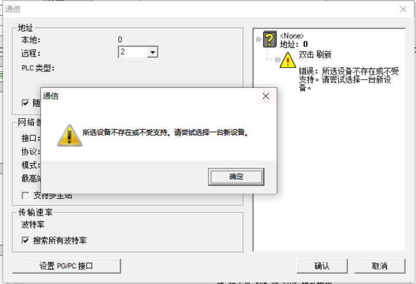Select the 双击 刷新 entry
This screenshot has width=416, height=284.
coord(315,55)
